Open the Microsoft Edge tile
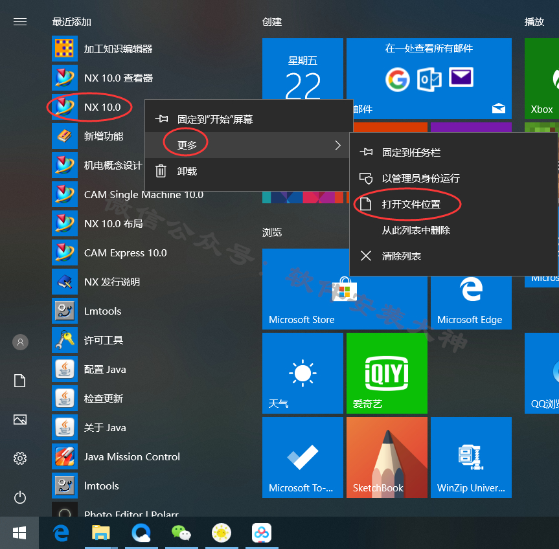Screen dimensions: 559x549 point(471,302)
